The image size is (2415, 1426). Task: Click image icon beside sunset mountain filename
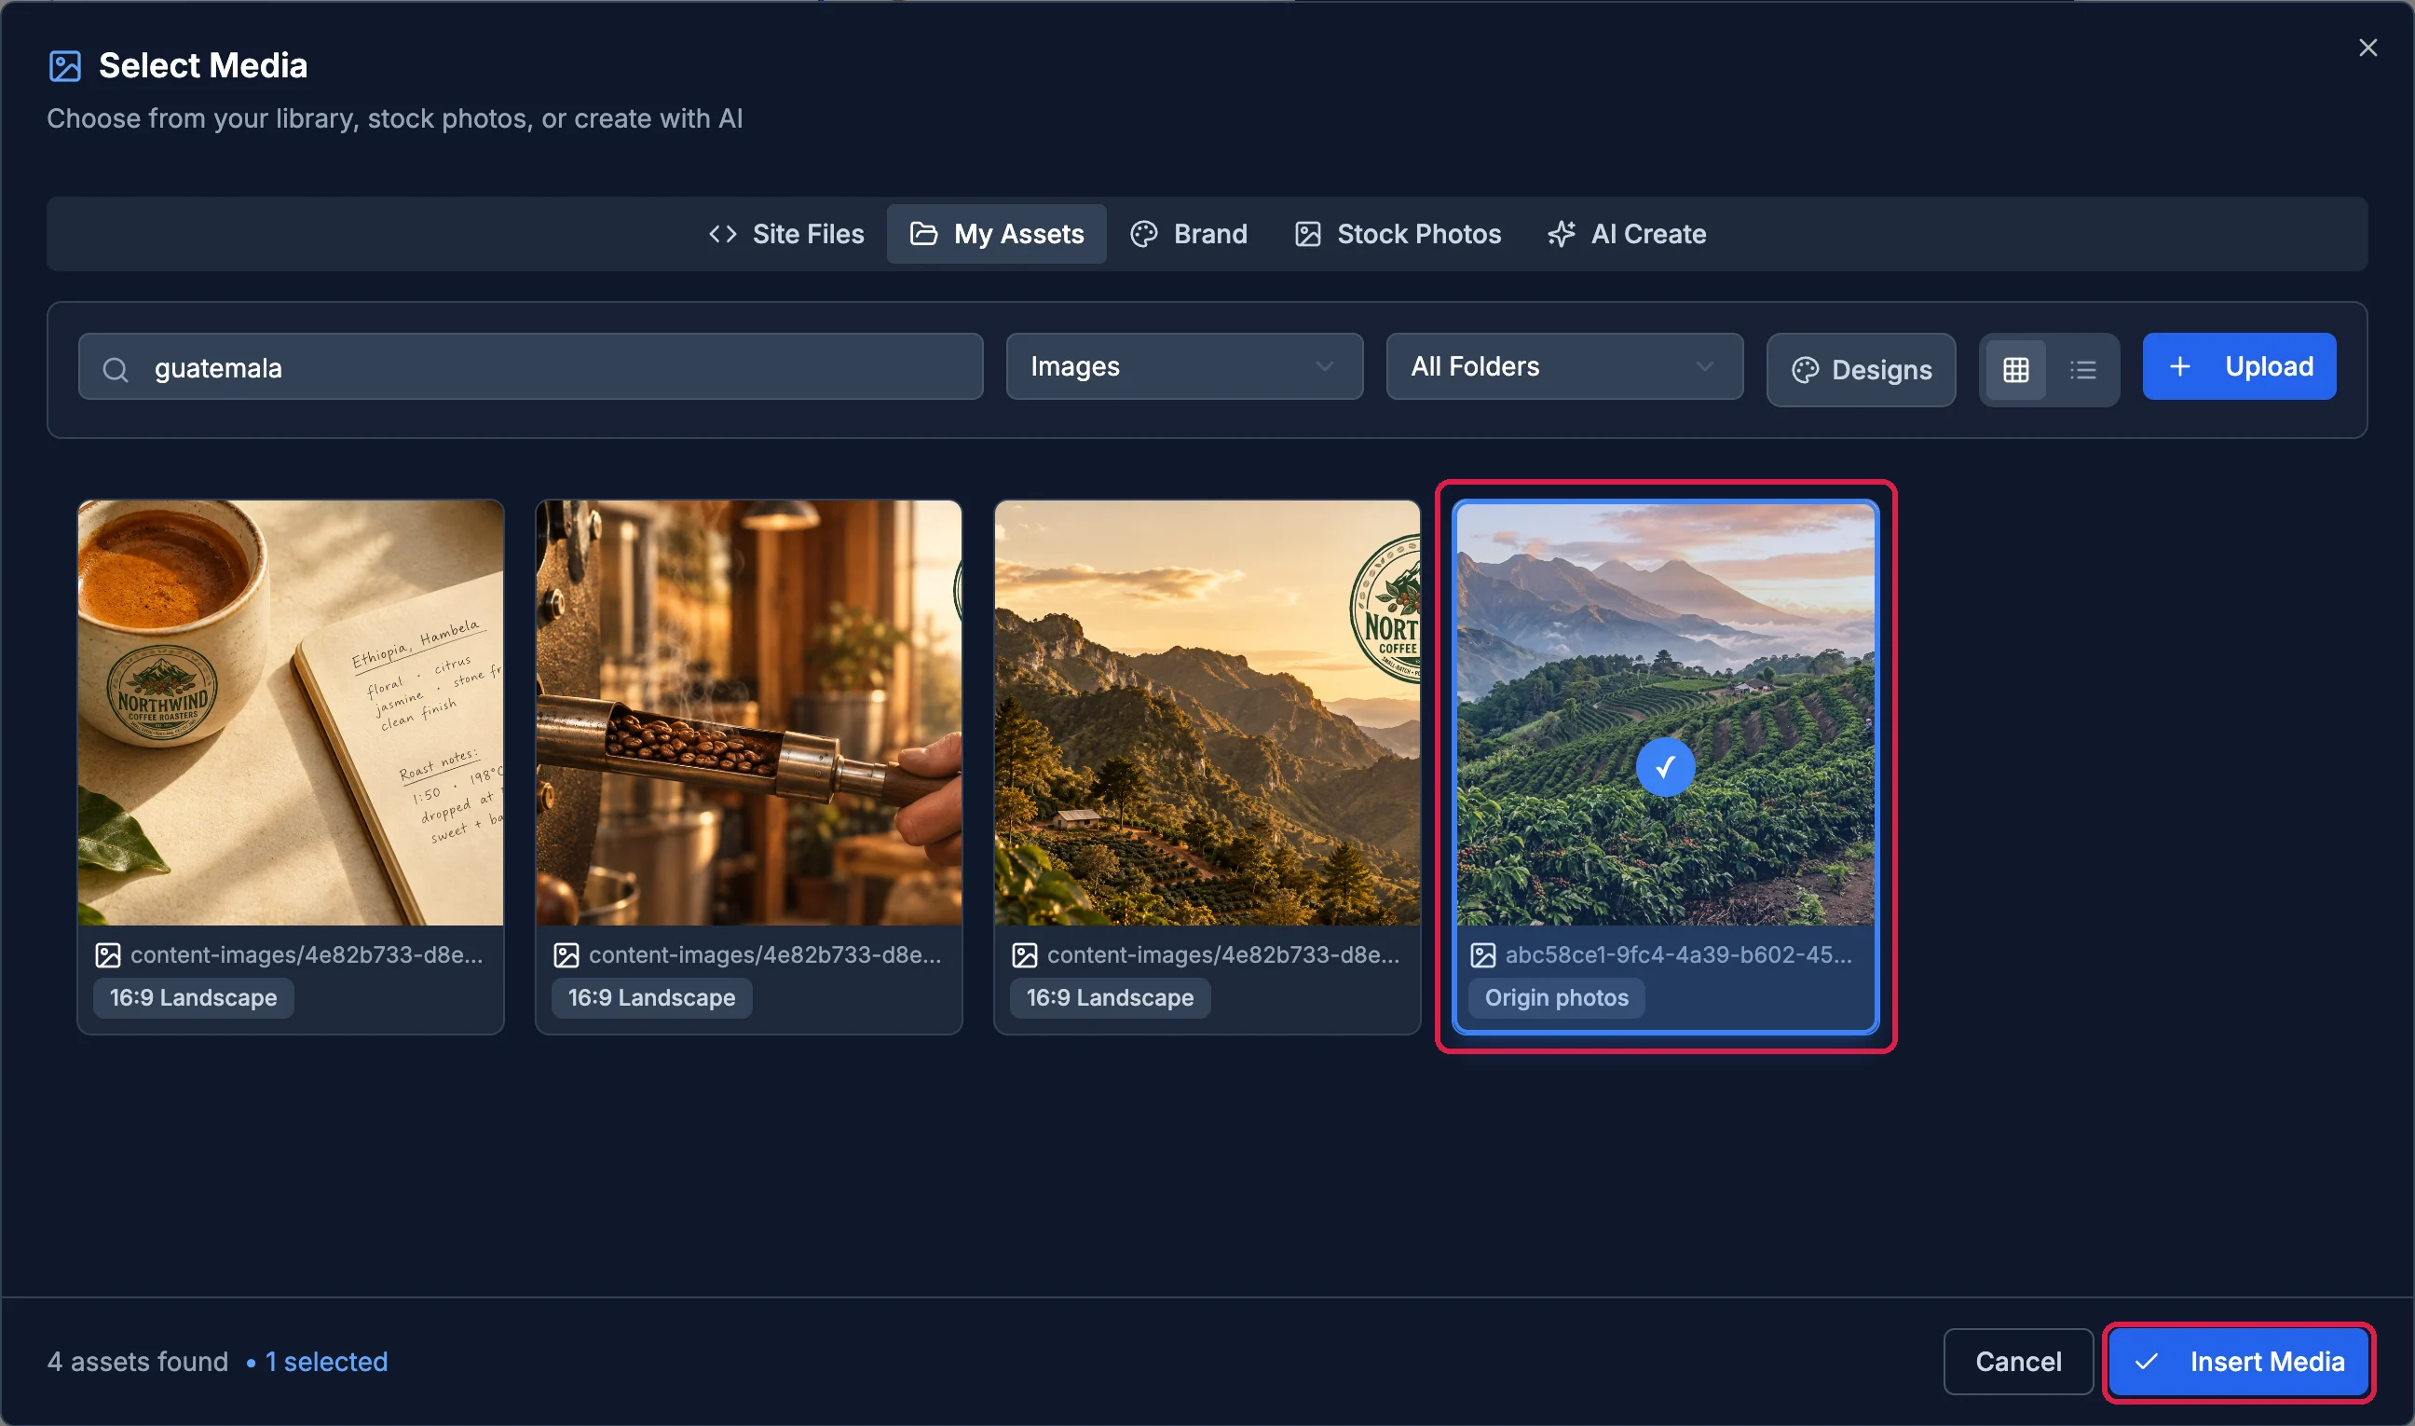[1024, 955]
